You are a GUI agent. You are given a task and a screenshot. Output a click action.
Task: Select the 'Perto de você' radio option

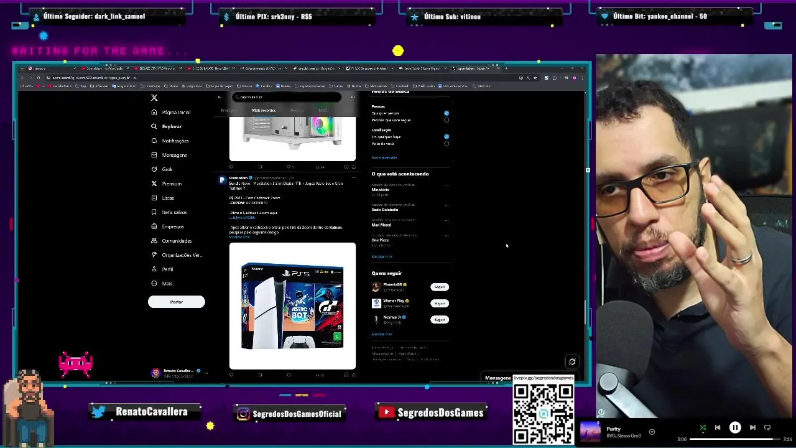point(447,144)
